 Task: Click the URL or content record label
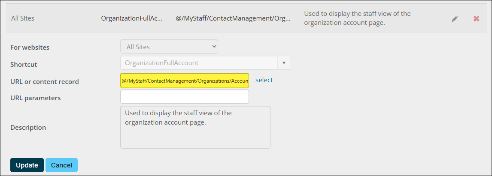45,81
